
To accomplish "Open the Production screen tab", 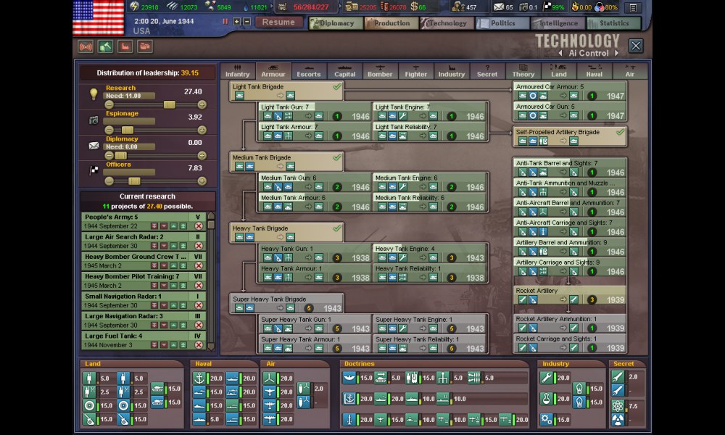I will 391,23.
